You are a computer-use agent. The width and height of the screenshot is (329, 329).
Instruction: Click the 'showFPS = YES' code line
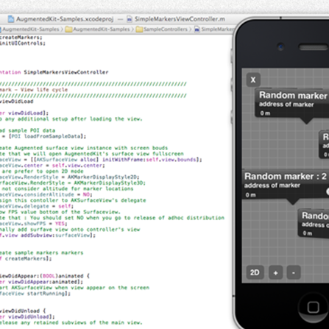[x=34, y=224]
